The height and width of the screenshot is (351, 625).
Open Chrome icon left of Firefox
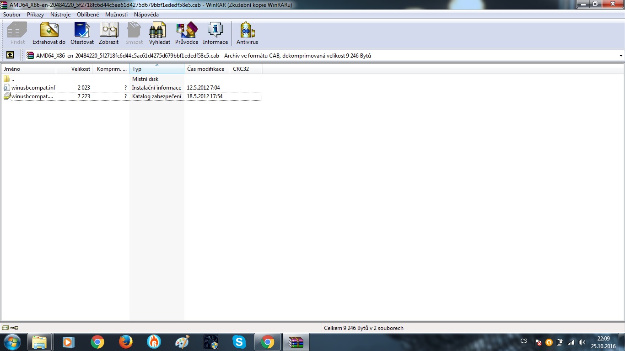click(x=97, y=342)
